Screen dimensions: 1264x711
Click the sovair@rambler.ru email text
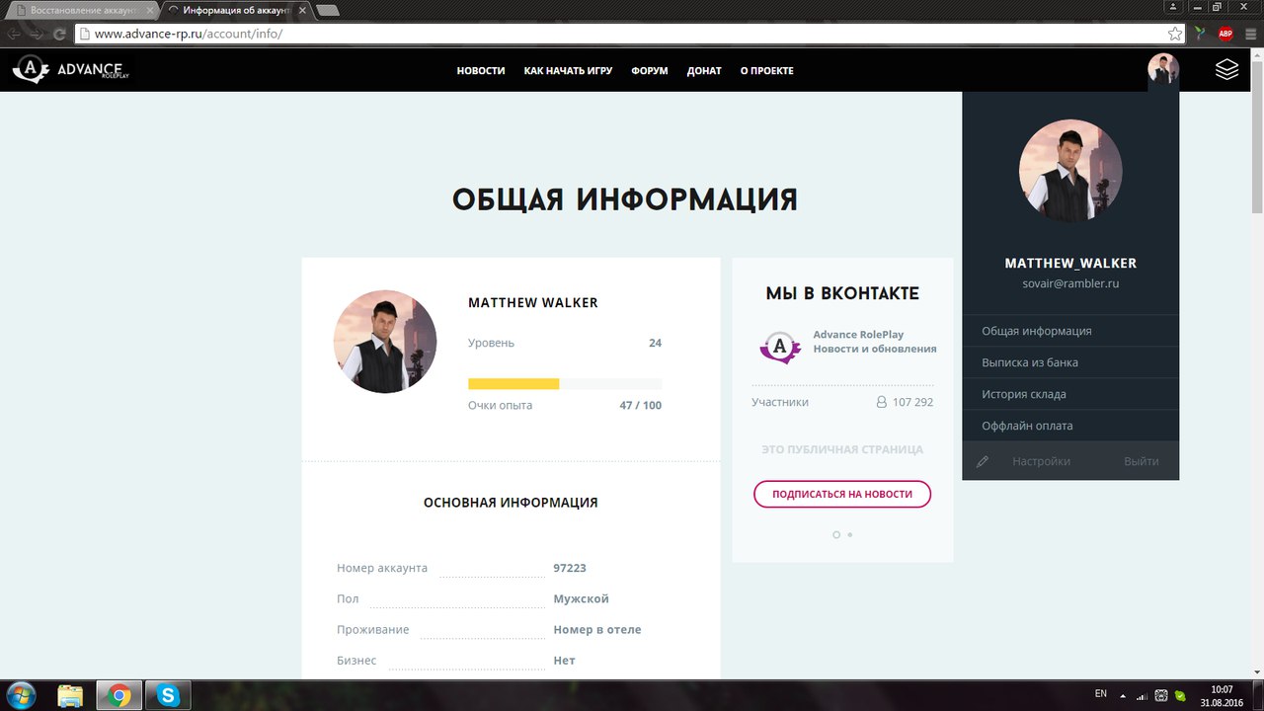(1070, 283)
